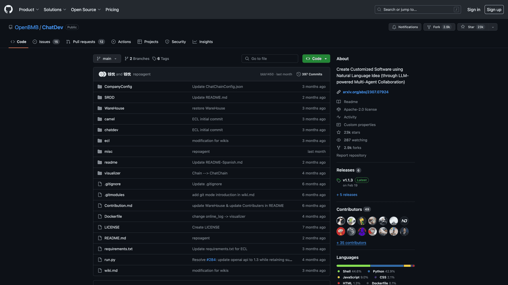Click the WareHouse folder icon
Viewport: 508px width, 285px height.
pos(100,108)
